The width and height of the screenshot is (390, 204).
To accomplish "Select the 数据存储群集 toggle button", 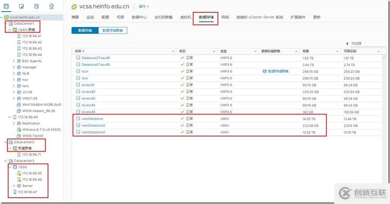I will click(113, 31).
